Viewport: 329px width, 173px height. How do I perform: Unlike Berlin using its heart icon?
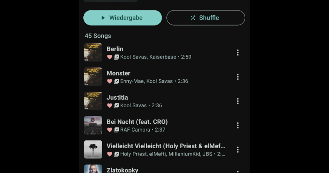[109, 57]
